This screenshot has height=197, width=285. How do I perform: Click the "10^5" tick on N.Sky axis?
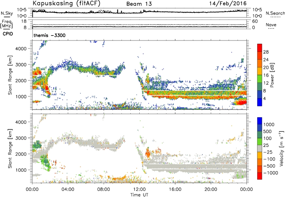pyautogui.click(x=22, y=10)
